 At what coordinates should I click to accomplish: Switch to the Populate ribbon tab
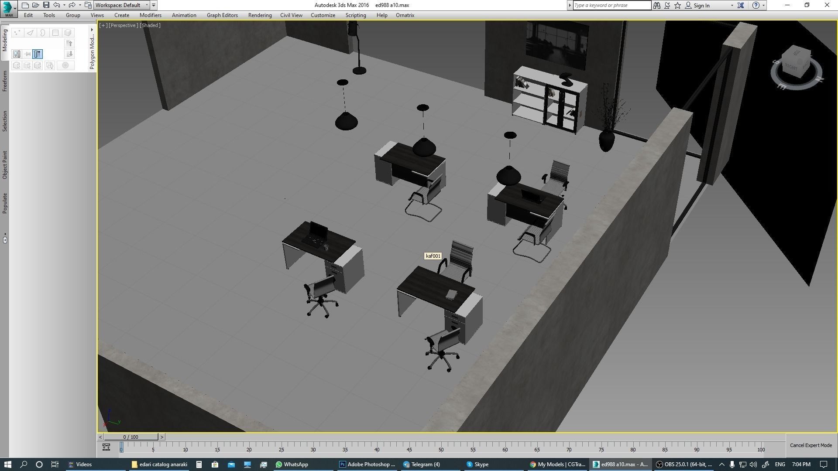tap(5, 203)
